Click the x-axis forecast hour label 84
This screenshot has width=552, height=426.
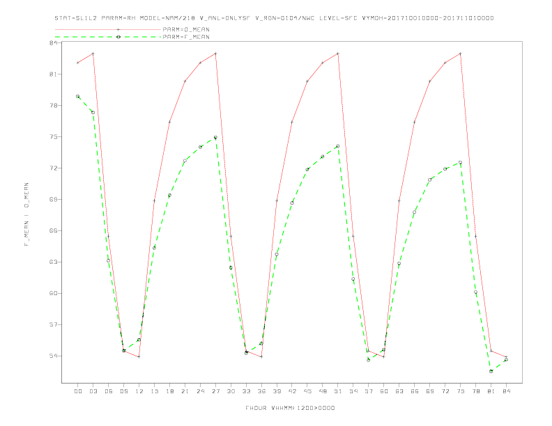[506, 391]
